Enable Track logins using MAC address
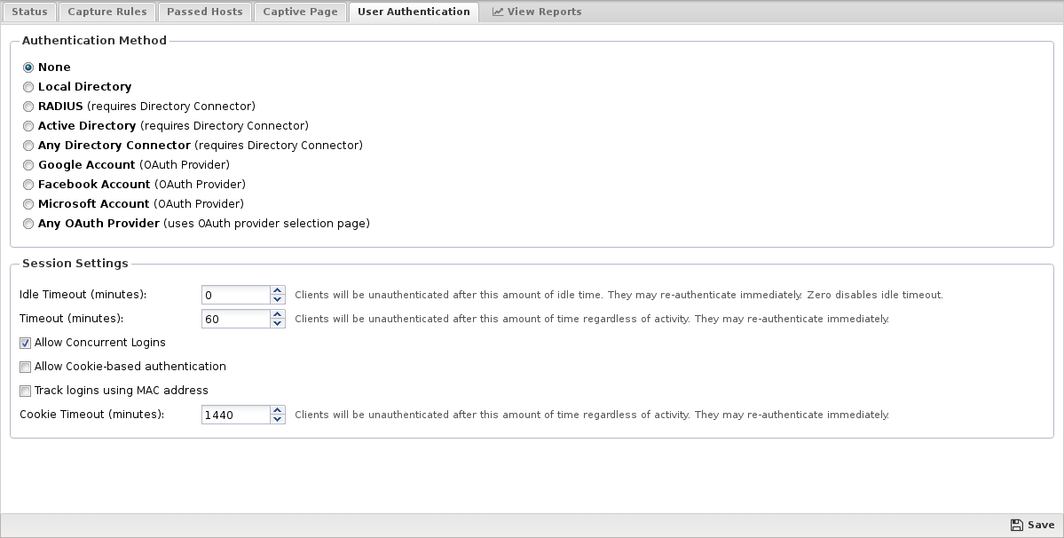Image resolution: width=1064 pixels, height=538 pixels. (x=25, y=391)
